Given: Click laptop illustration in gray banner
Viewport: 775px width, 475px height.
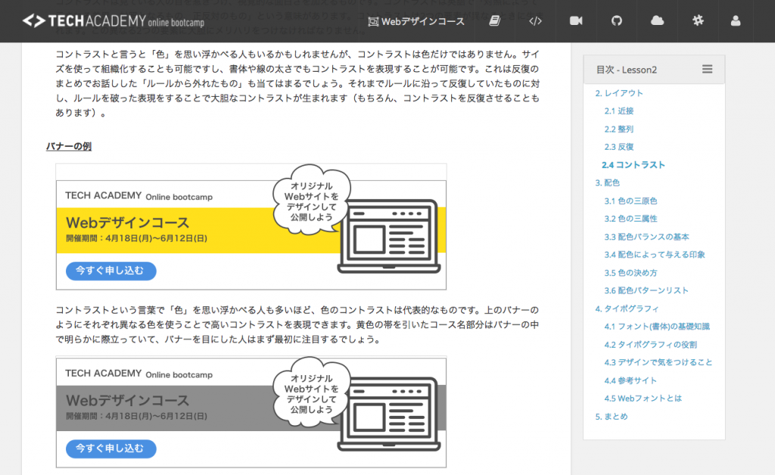Looking at the screenshot, I should (388, 414).
